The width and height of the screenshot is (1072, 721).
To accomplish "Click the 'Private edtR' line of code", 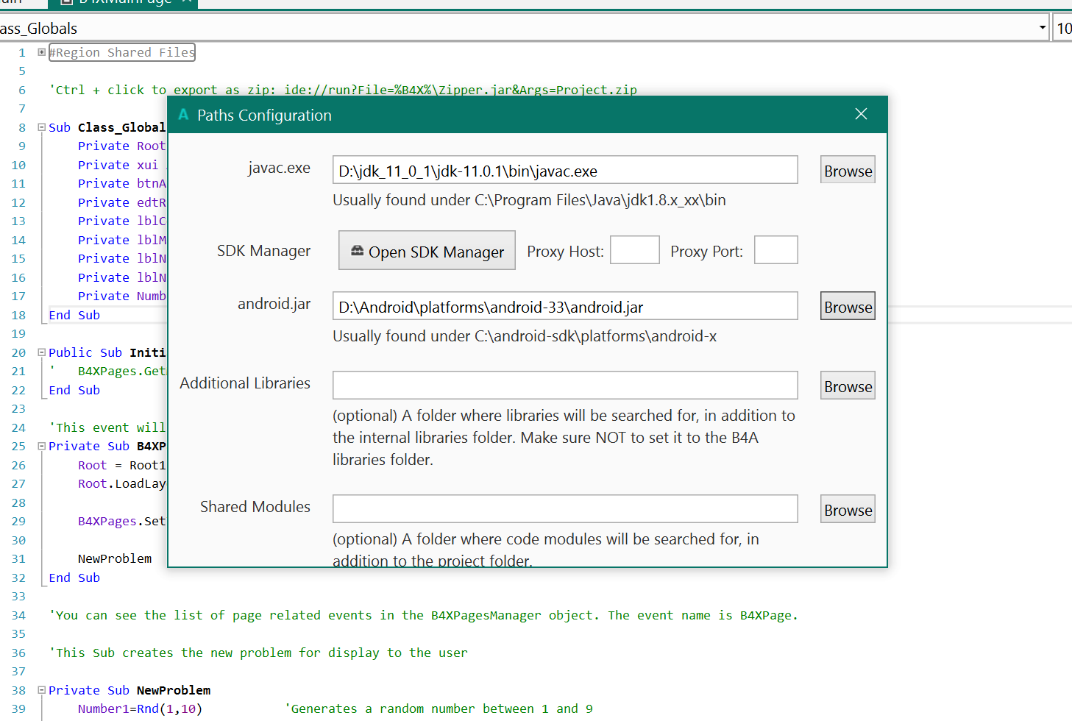I will click(x=122, y=202).
